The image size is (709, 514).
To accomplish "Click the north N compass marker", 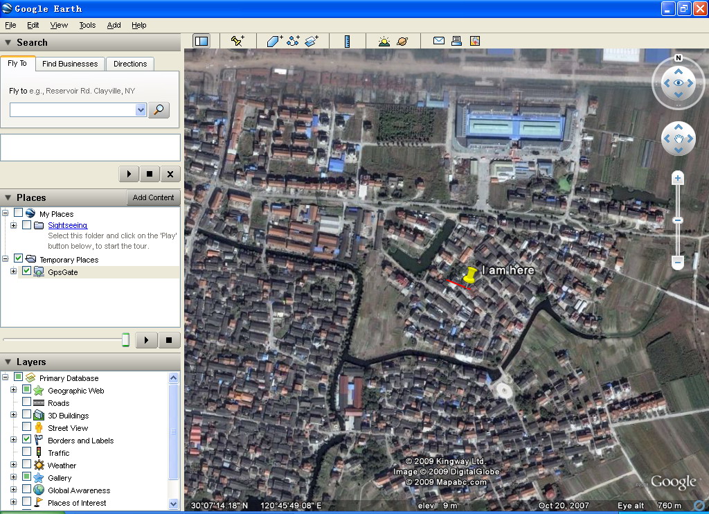I will (679, 58).
